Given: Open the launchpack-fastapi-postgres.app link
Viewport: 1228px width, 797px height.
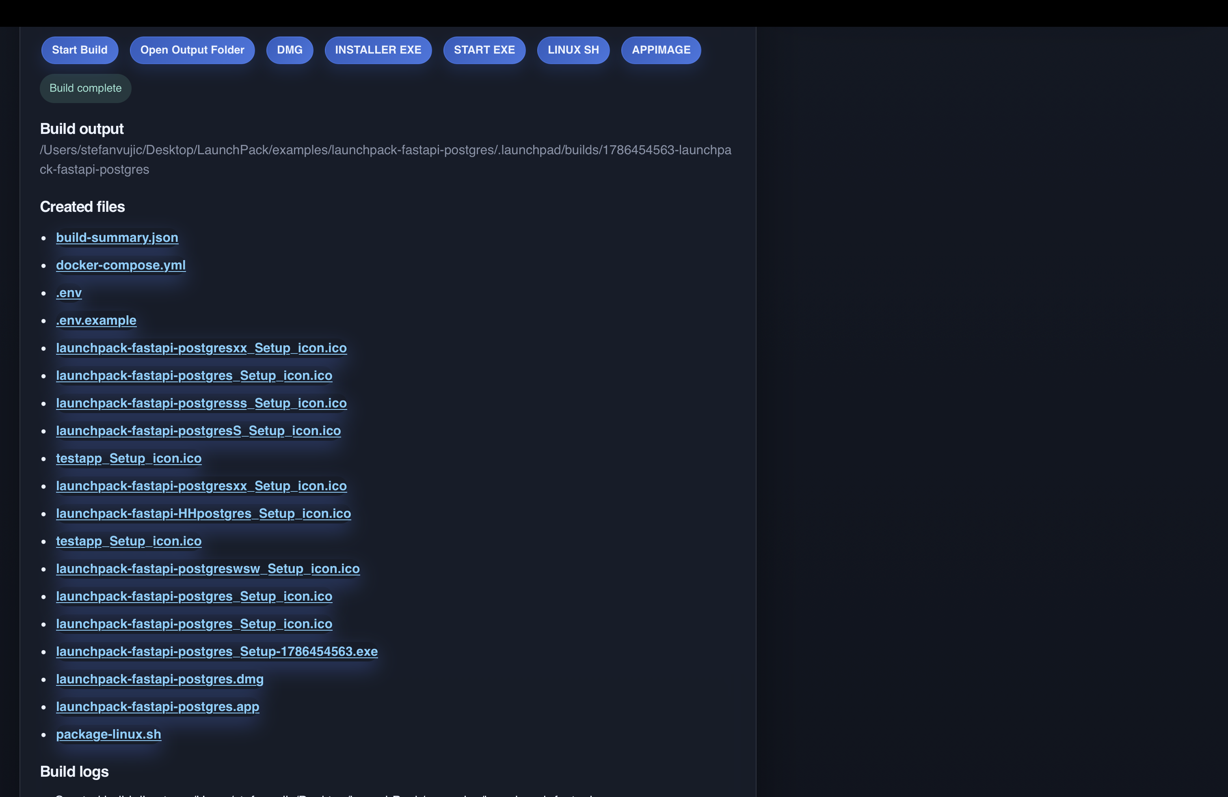Looking at the screenshot, I should pyautogui.click(x=158, y=706).
